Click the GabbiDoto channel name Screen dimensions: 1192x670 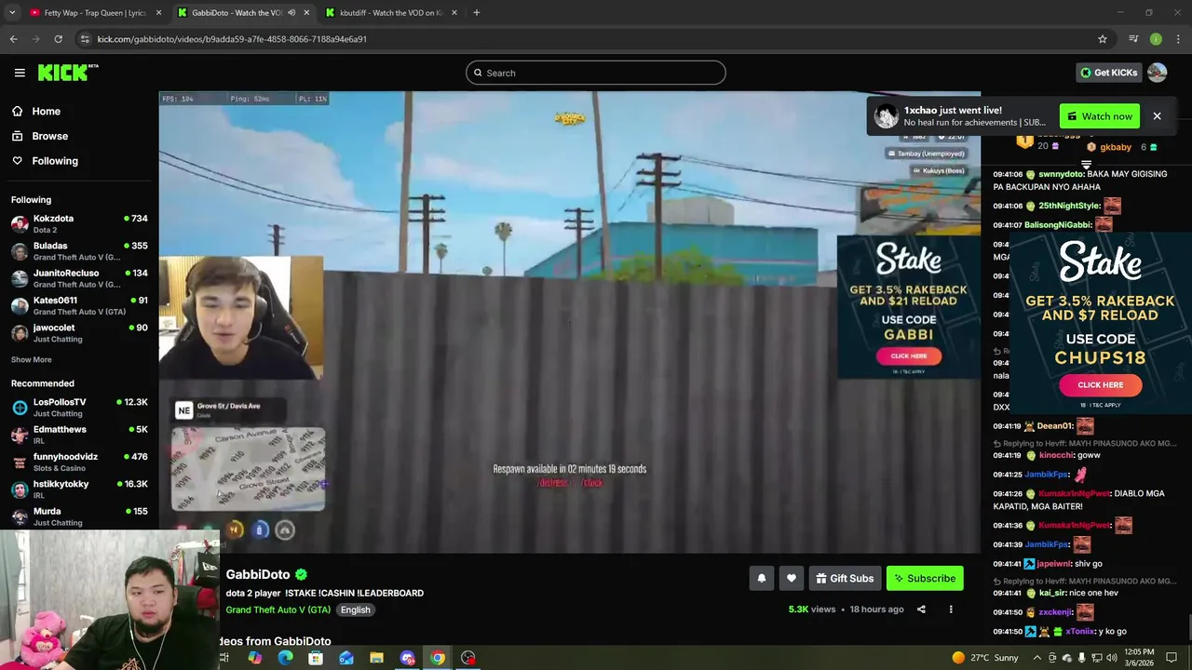click(258, 575)
